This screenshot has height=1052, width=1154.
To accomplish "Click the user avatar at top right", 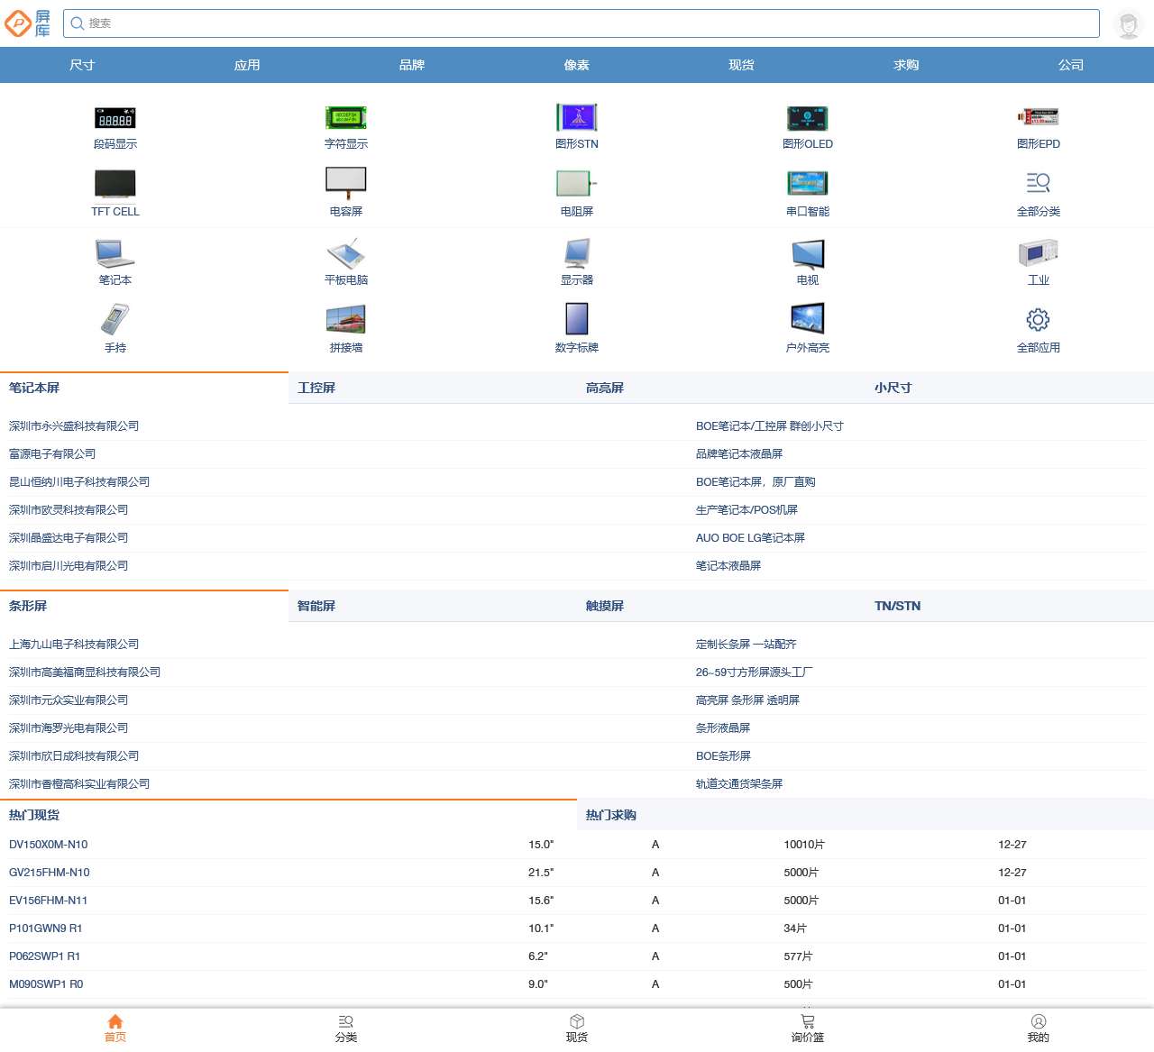I will click(x=1128, y=24).
